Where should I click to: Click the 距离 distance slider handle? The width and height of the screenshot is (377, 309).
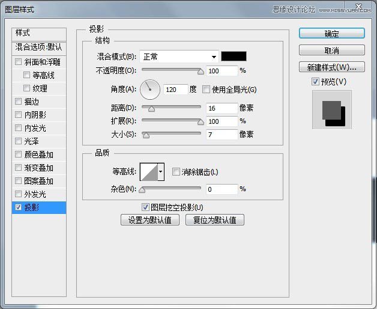click(151, 109)
